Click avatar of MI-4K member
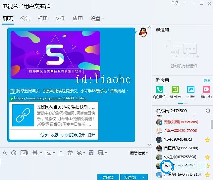Viewport: 213px width, 180px height. pyautogui.click(x=159, y=139)
